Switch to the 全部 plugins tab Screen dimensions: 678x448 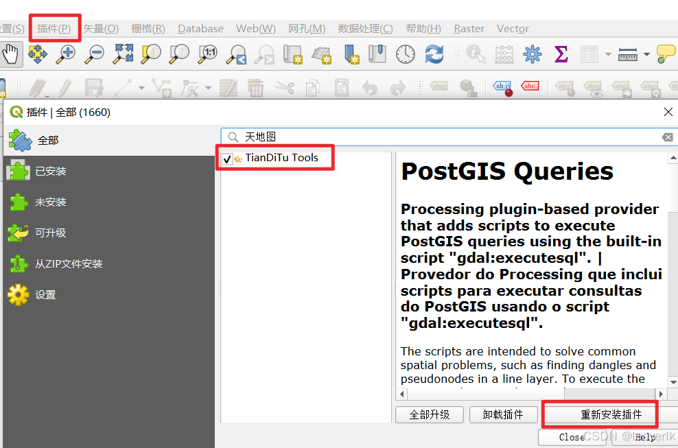click(x=109, y=141)
